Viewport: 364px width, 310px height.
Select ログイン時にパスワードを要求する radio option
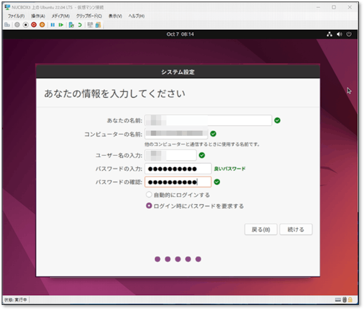(149, 206)
